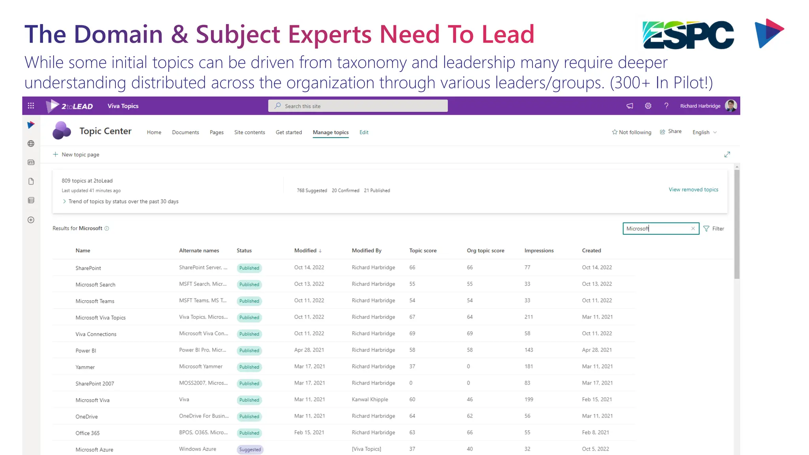Open the globe My sites sidebar icon
Viewport: 809px width, 455px height.
(x=31, y=144)
